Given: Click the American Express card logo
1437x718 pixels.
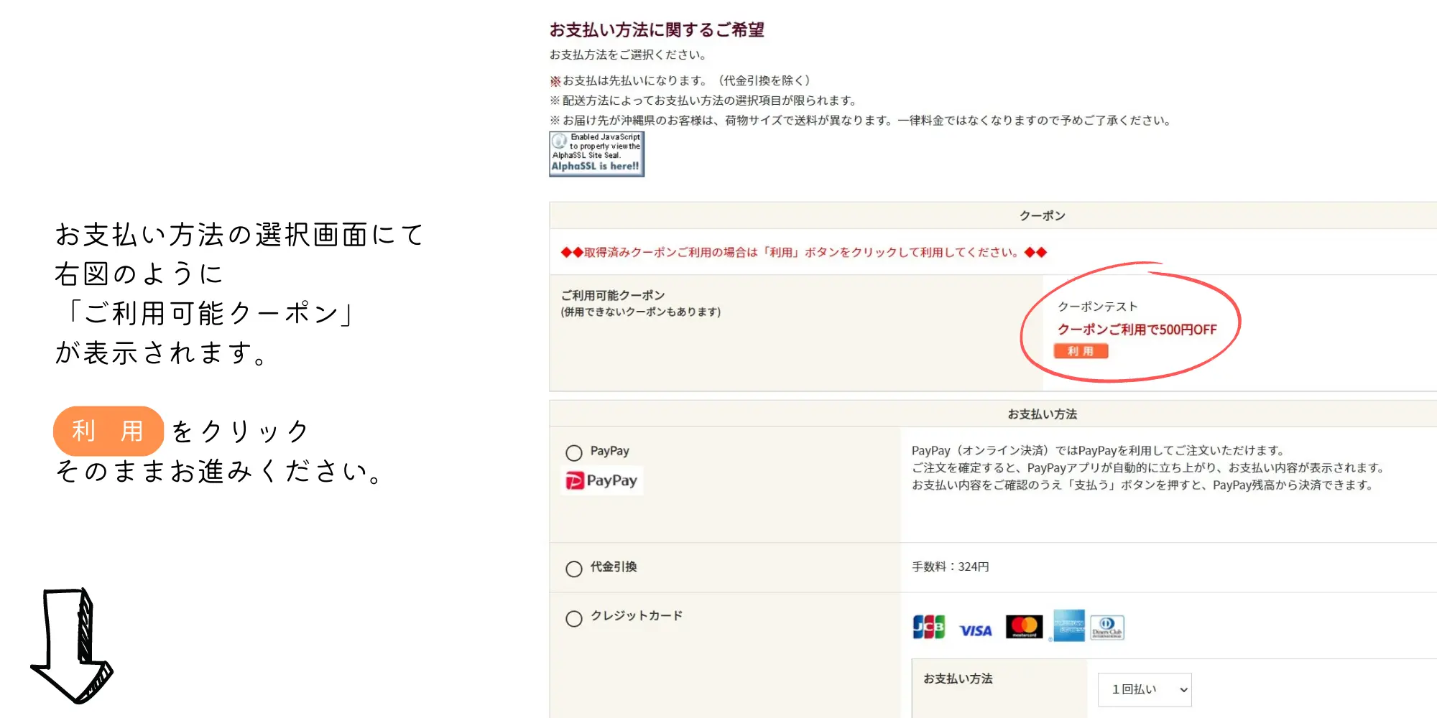Looking at the screenshot, I should click(x=1068, y=625).
